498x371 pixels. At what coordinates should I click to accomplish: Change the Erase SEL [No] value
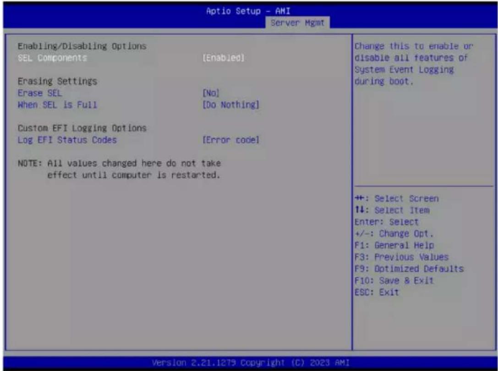click(x=211, y=93)
